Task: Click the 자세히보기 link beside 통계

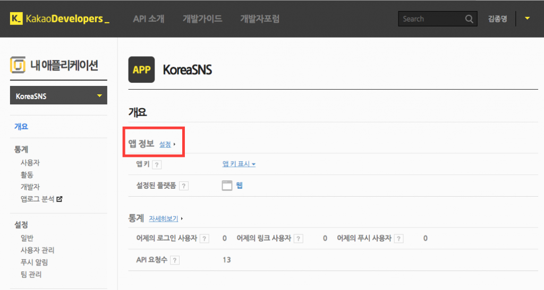Action: (164, 219)
